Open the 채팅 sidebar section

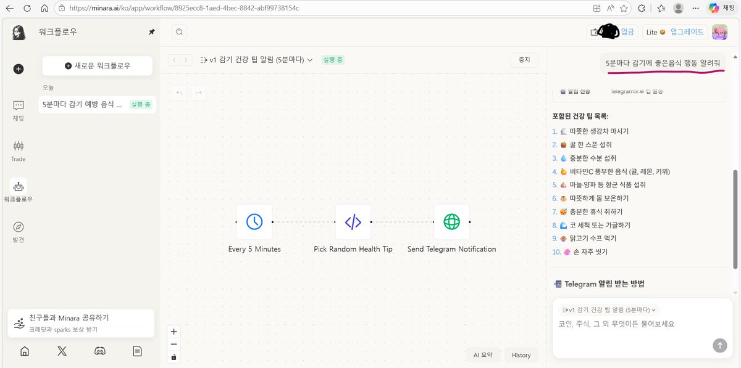tap(19, 110)
